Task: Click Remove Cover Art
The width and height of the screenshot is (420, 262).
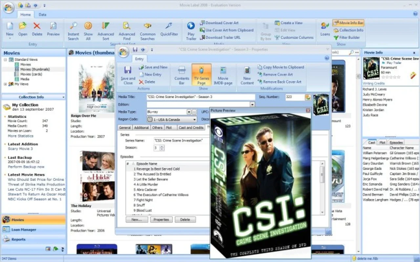Action: point(275,75)
